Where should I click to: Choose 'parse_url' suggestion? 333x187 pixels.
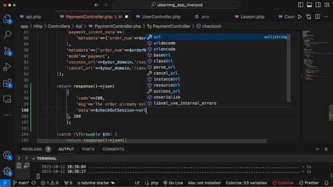[217, 67]
